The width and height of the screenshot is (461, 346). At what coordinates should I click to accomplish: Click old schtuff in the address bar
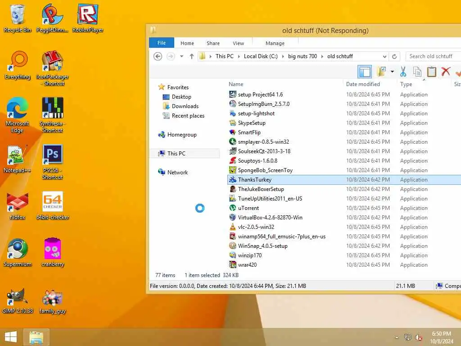[340, 56]
